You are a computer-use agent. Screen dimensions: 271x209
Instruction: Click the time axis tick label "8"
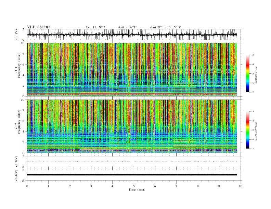(198, 186)
